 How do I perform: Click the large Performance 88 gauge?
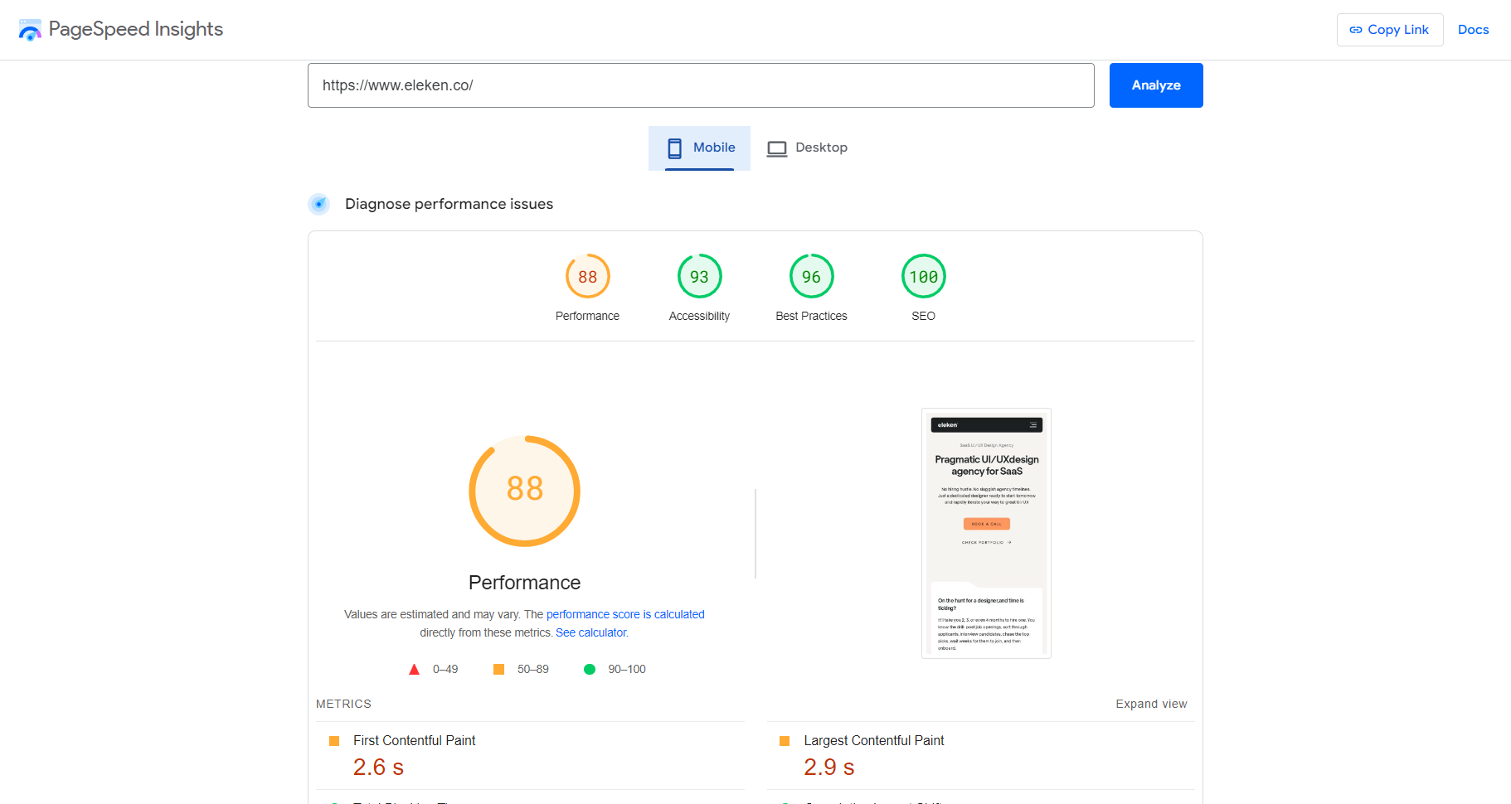[x=525, y=491]
